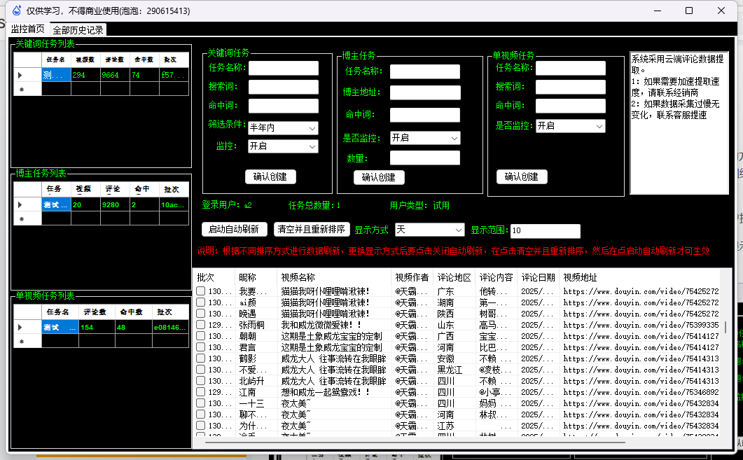Click the 评论日期 column header
Image resolution: width=743 pixels, height=460 pixels.
(x=539, y=278)
